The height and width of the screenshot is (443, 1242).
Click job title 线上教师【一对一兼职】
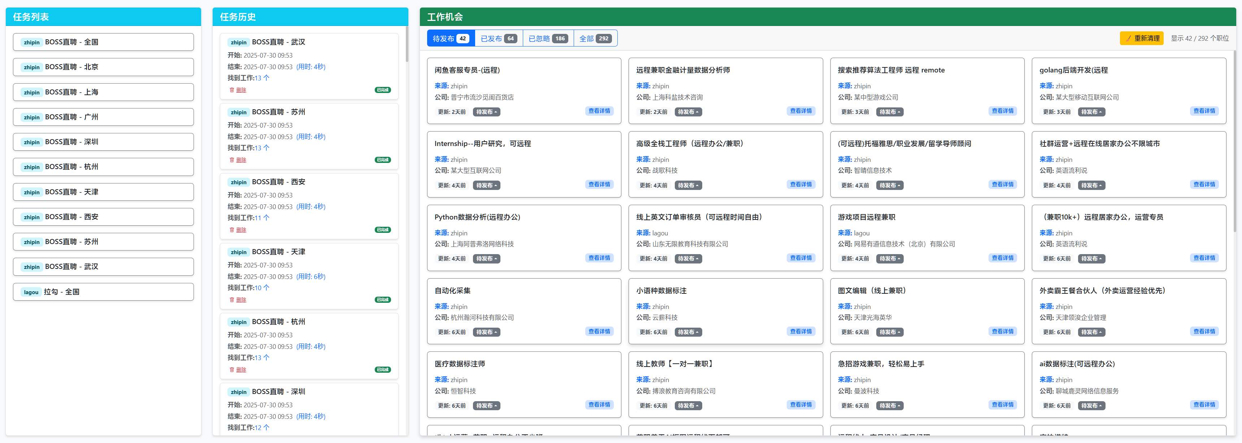pos(675,364)
